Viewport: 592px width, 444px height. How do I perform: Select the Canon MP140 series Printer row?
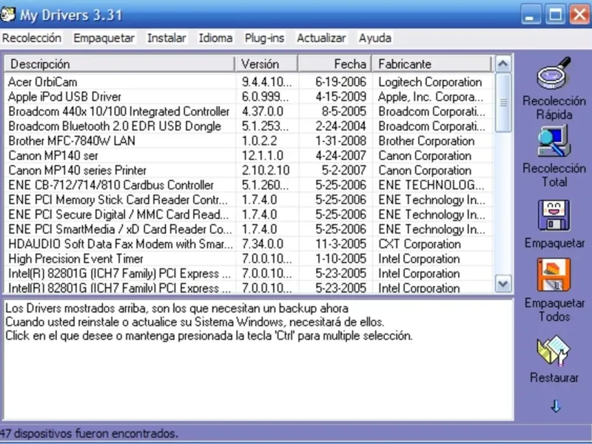coord(249,170)
